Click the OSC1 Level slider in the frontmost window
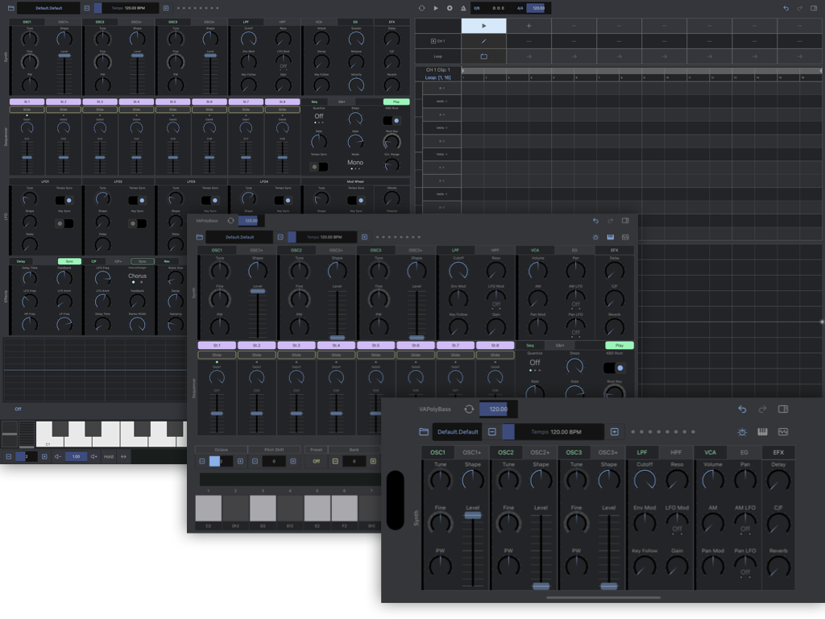This screenshot has height=619, width=825. tap(472, 516)
